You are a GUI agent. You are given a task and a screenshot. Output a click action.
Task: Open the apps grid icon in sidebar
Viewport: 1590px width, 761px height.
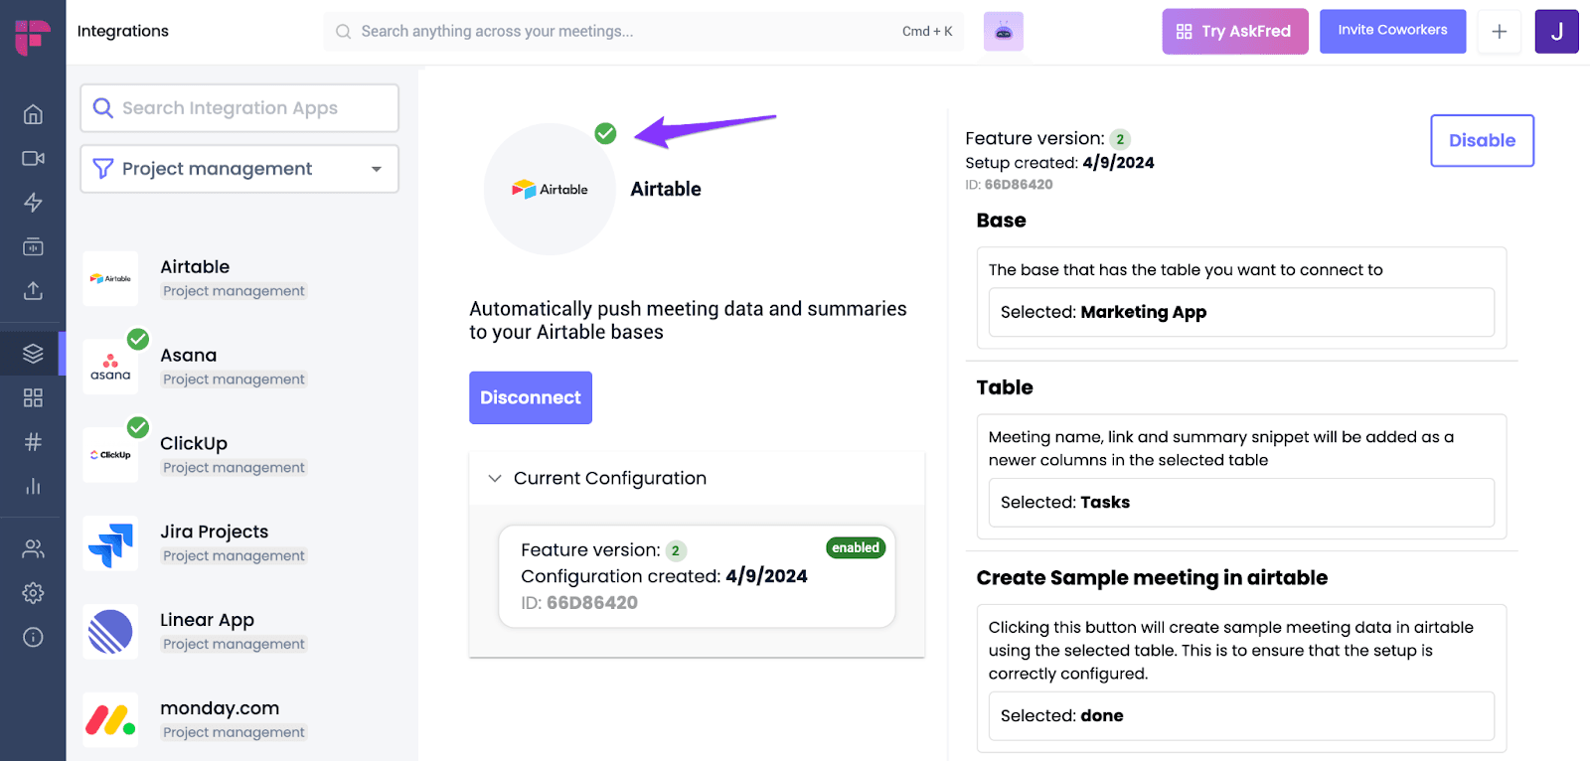coord(33,397)
